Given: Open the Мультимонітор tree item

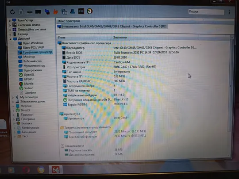Looking at the screenshot, I should 32,66.
